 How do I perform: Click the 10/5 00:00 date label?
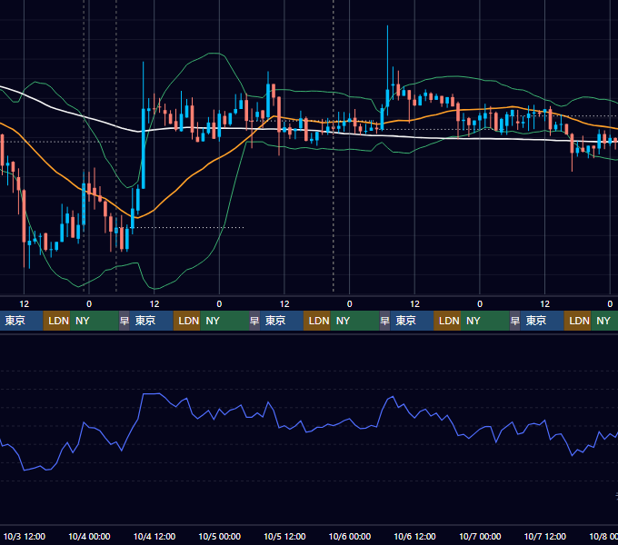tap(220, 536)
